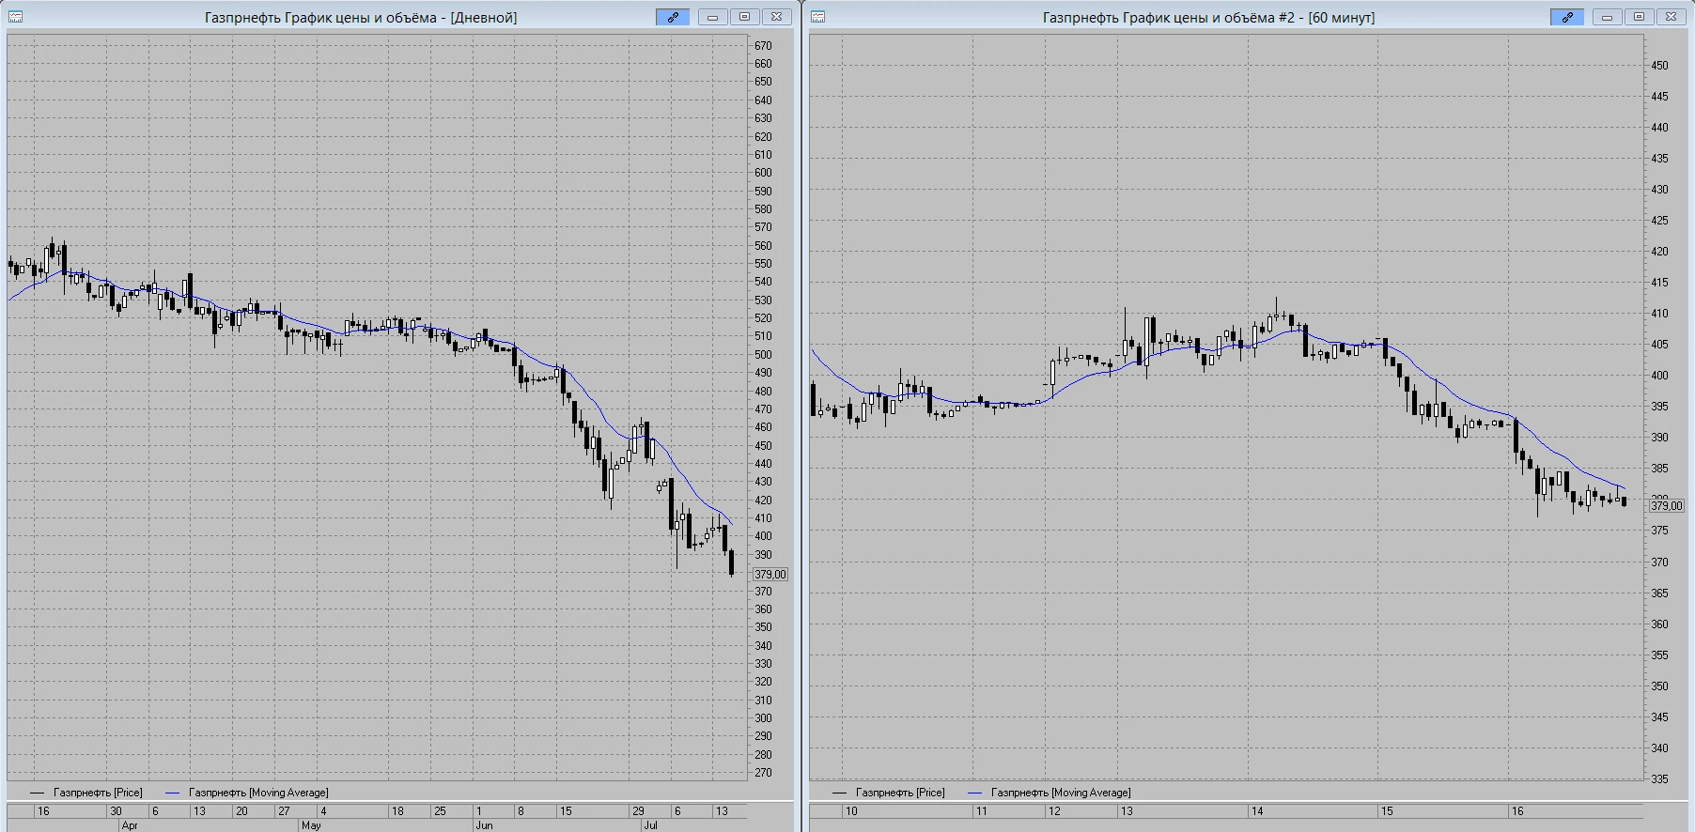Image resolution: width=1695 pixels, height=832 pixels.
Task: Maximize the daily Газпрнефть chart window
Action: (x=745, y=17)
